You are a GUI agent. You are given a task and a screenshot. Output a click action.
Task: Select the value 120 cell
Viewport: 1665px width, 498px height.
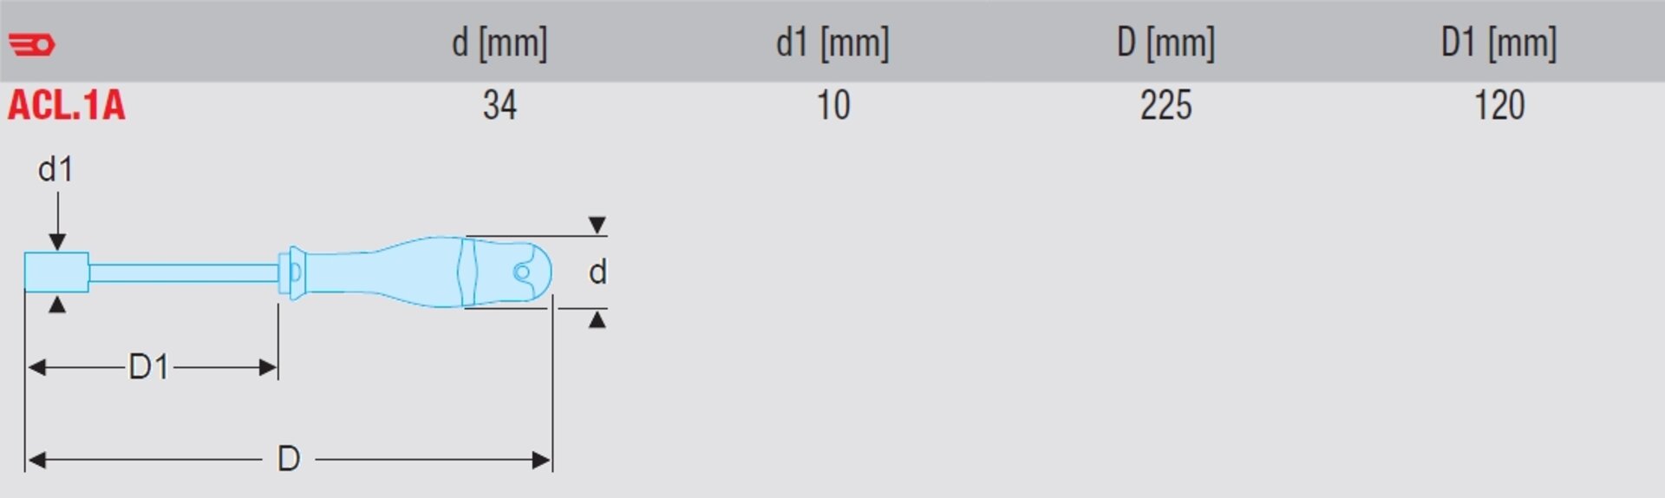point(1499,106)
